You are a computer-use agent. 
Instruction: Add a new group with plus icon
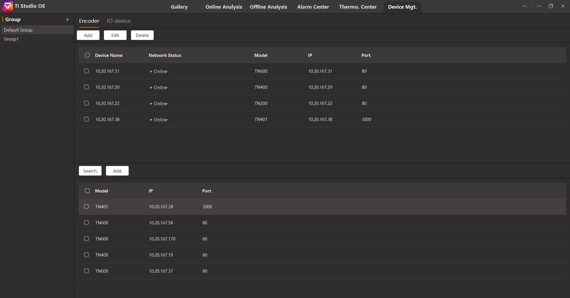click(x=67, y=19)
